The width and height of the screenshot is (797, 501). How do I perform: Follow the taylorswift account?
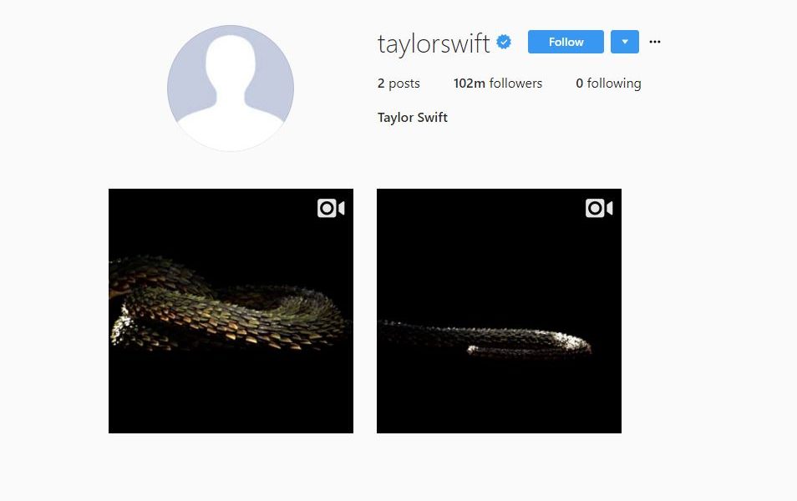566,42
